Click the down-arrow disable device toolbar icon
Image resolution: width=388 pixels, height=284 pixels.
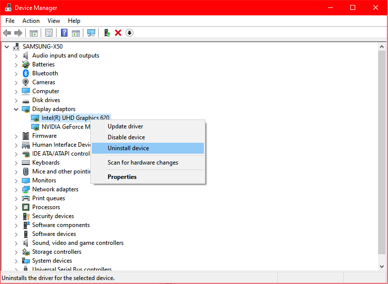[129, 33]
